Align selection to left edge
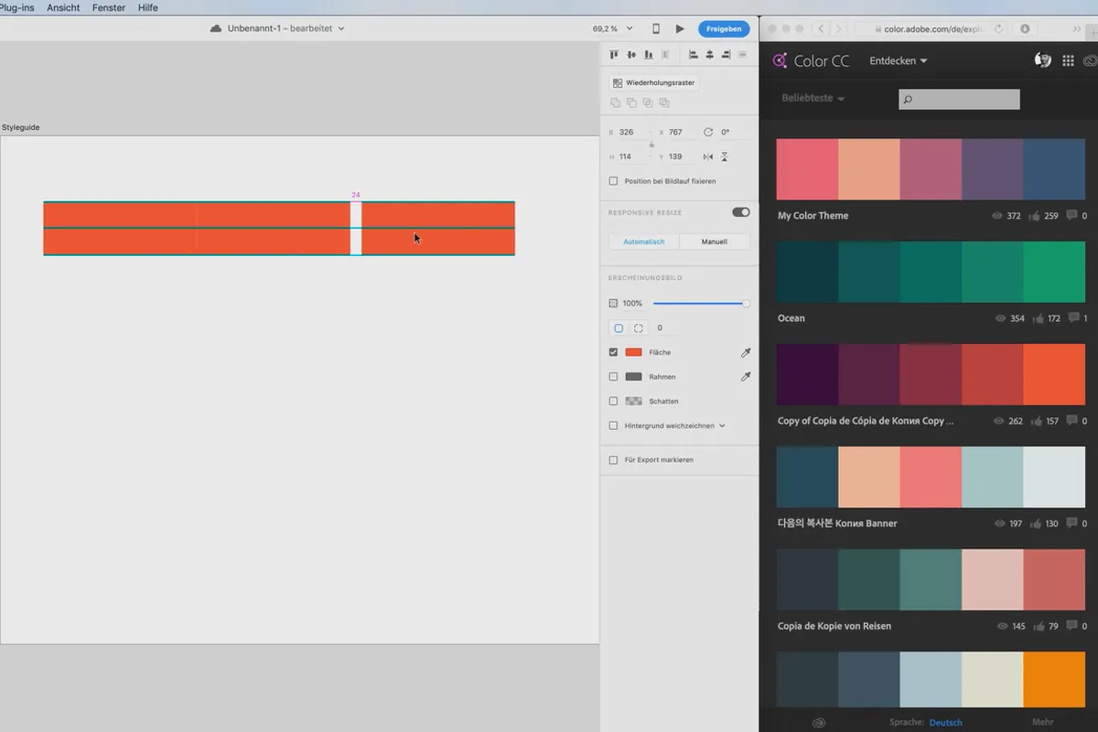The width and height of the screenshot is (1098, 732). (693, 55)
